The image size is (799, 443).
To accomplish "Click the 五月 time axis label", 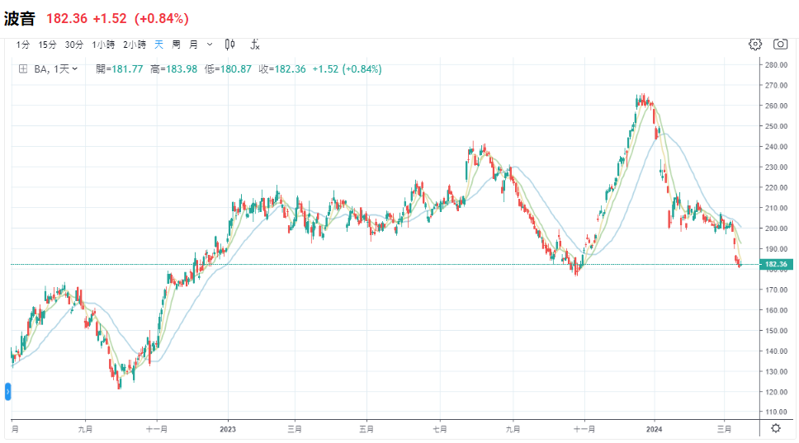I will pyautogui.click(x=366, y=429).
